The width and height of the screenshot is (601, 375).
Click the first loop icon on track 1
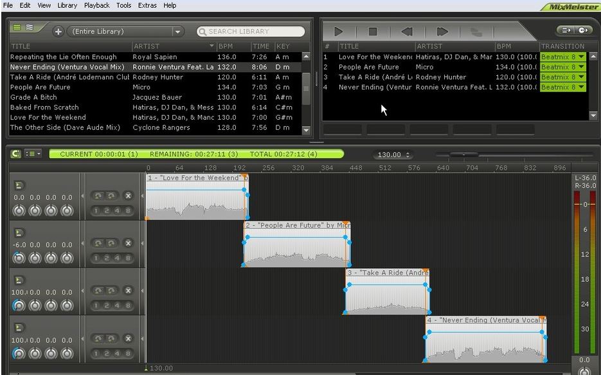pyautogui.click(x=98, y=196)
